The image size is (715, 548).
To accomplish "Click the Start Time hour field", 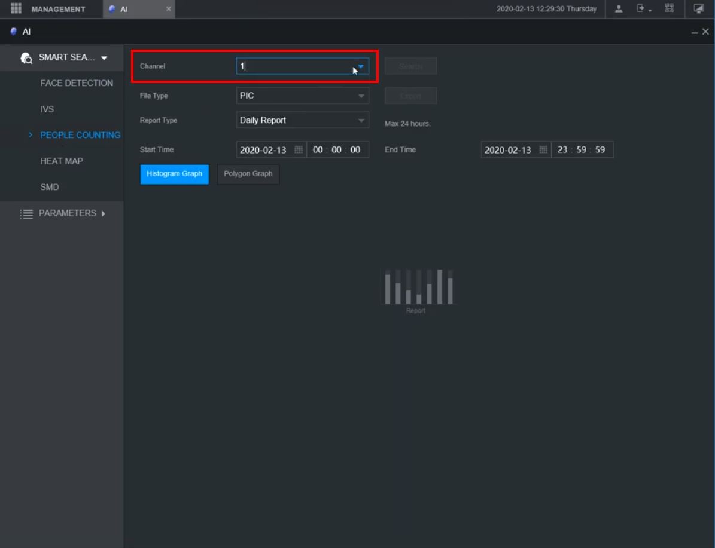I will point(318,150).
